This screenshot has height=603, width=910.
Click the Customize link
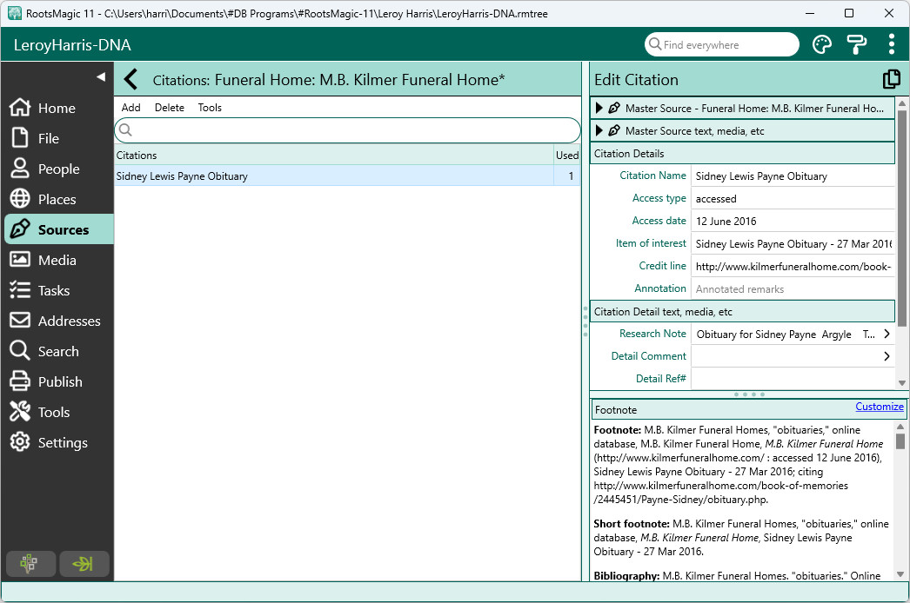point(880,407)
